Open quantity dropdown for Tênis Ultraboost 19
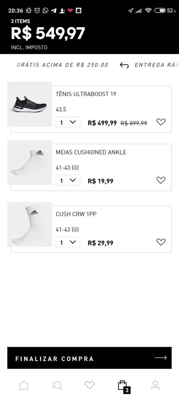 click(x=68, y=122)
